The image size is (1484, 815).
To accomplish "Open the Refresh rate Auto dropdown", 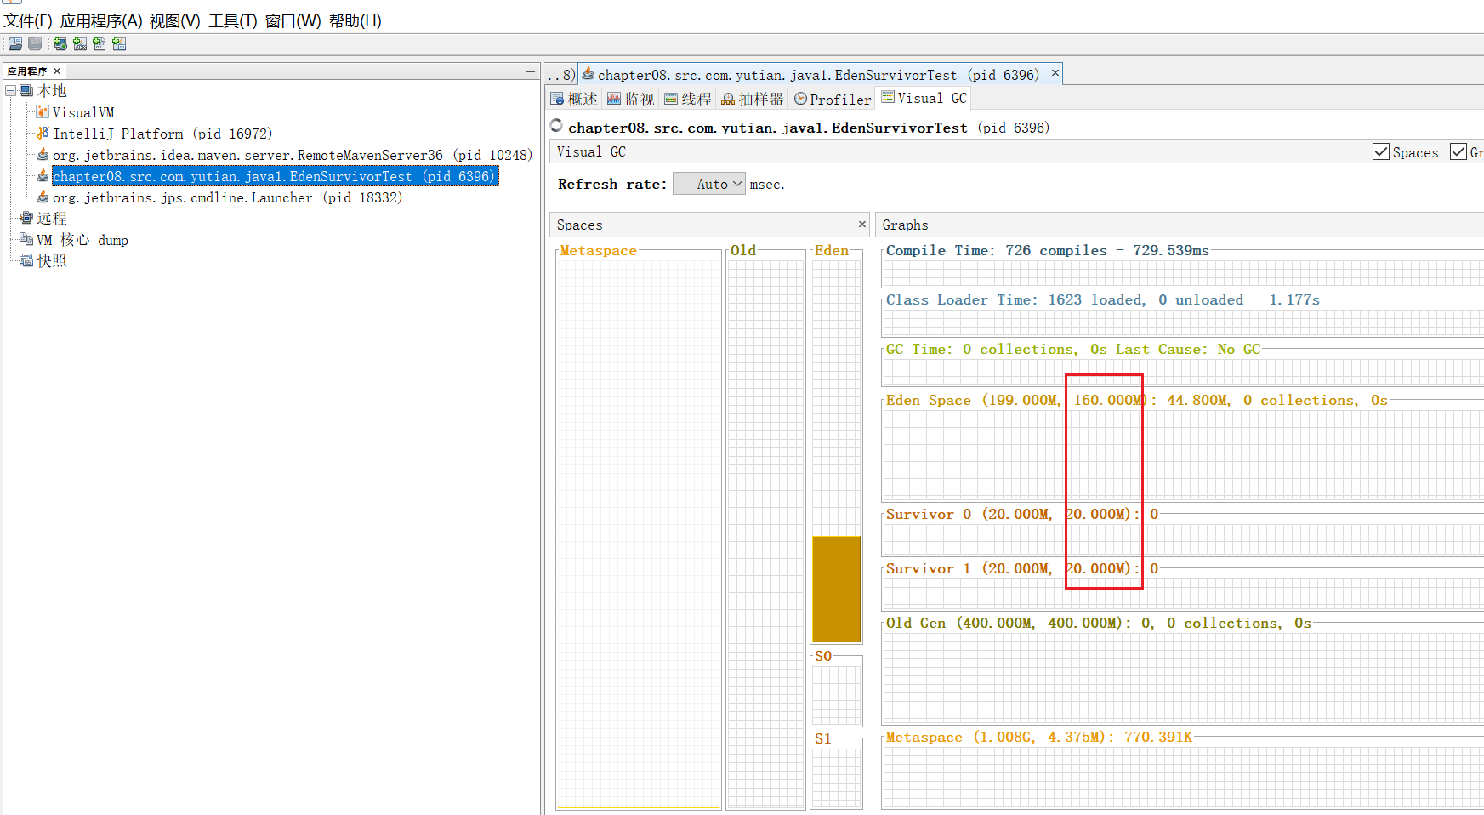I will click(709, 184).
